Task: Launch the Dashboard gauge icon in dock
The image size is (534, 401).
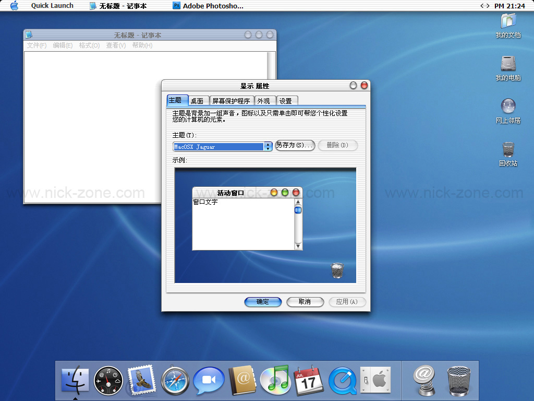Action: [108, 381]
